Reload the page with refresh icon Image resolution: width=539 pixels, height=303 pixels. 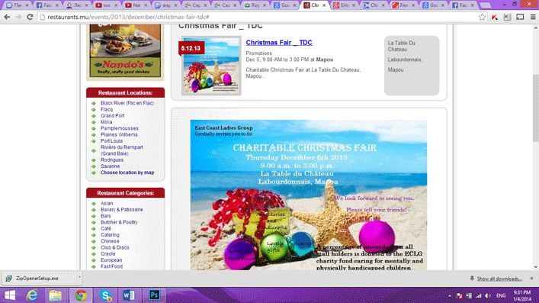(30, 17)
